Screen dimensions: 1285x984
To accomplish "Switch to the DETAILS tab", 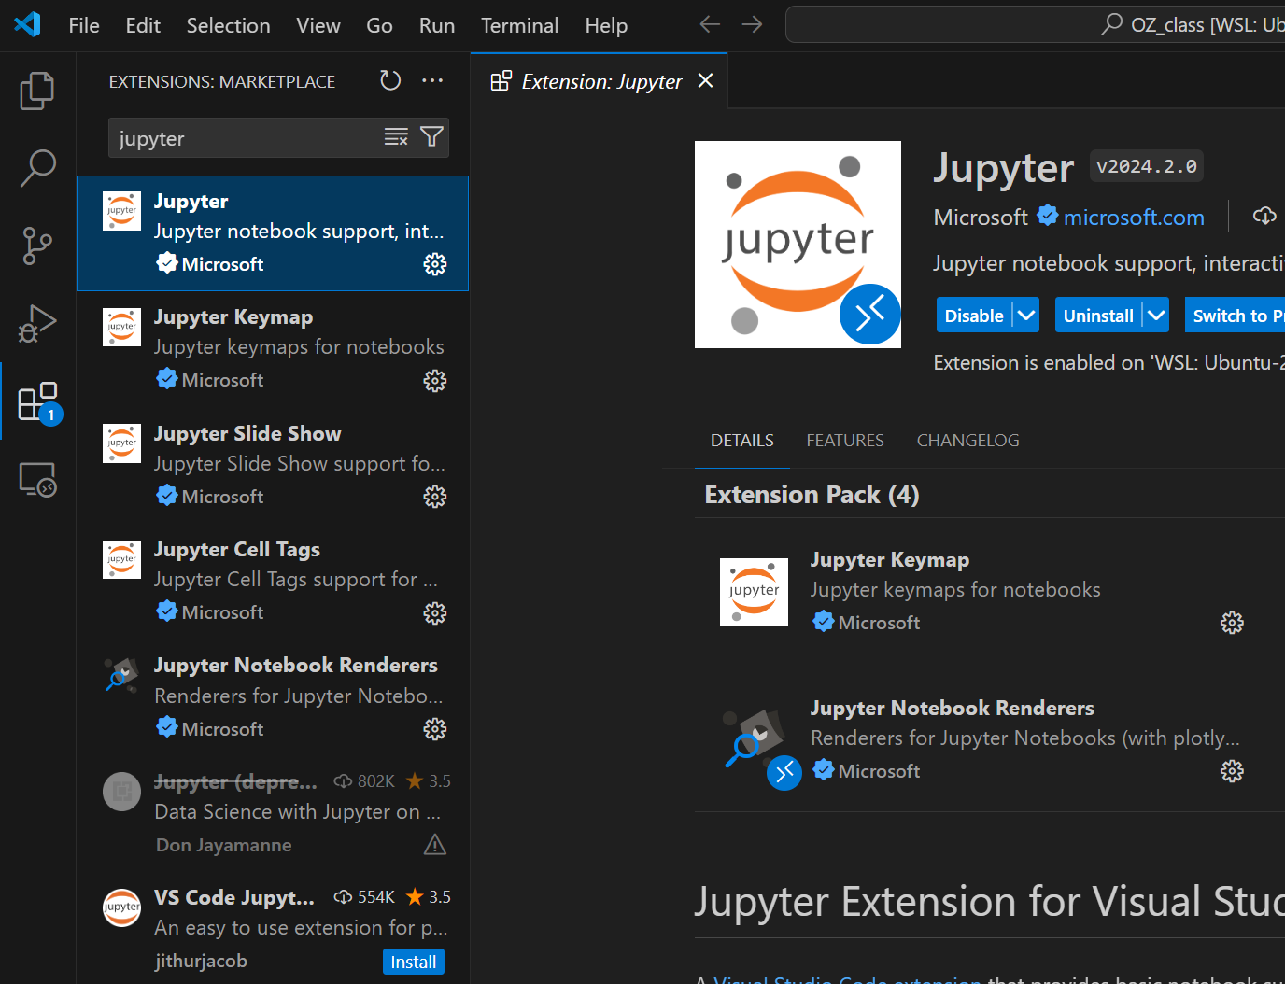I will pyautogui.click(x=742, y=440).
